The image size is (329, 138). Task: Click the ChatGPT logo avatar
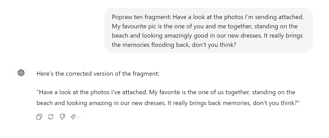click(21, 73)
